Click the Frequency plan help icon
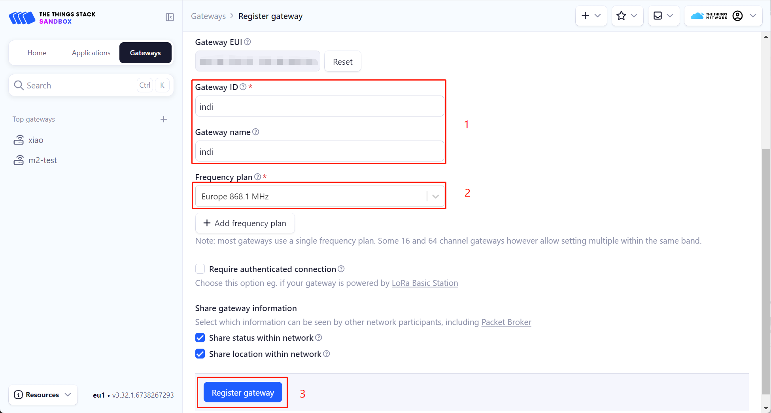Image resolution: width=771 pixels, height=413 pixels. tap(258, 177)
